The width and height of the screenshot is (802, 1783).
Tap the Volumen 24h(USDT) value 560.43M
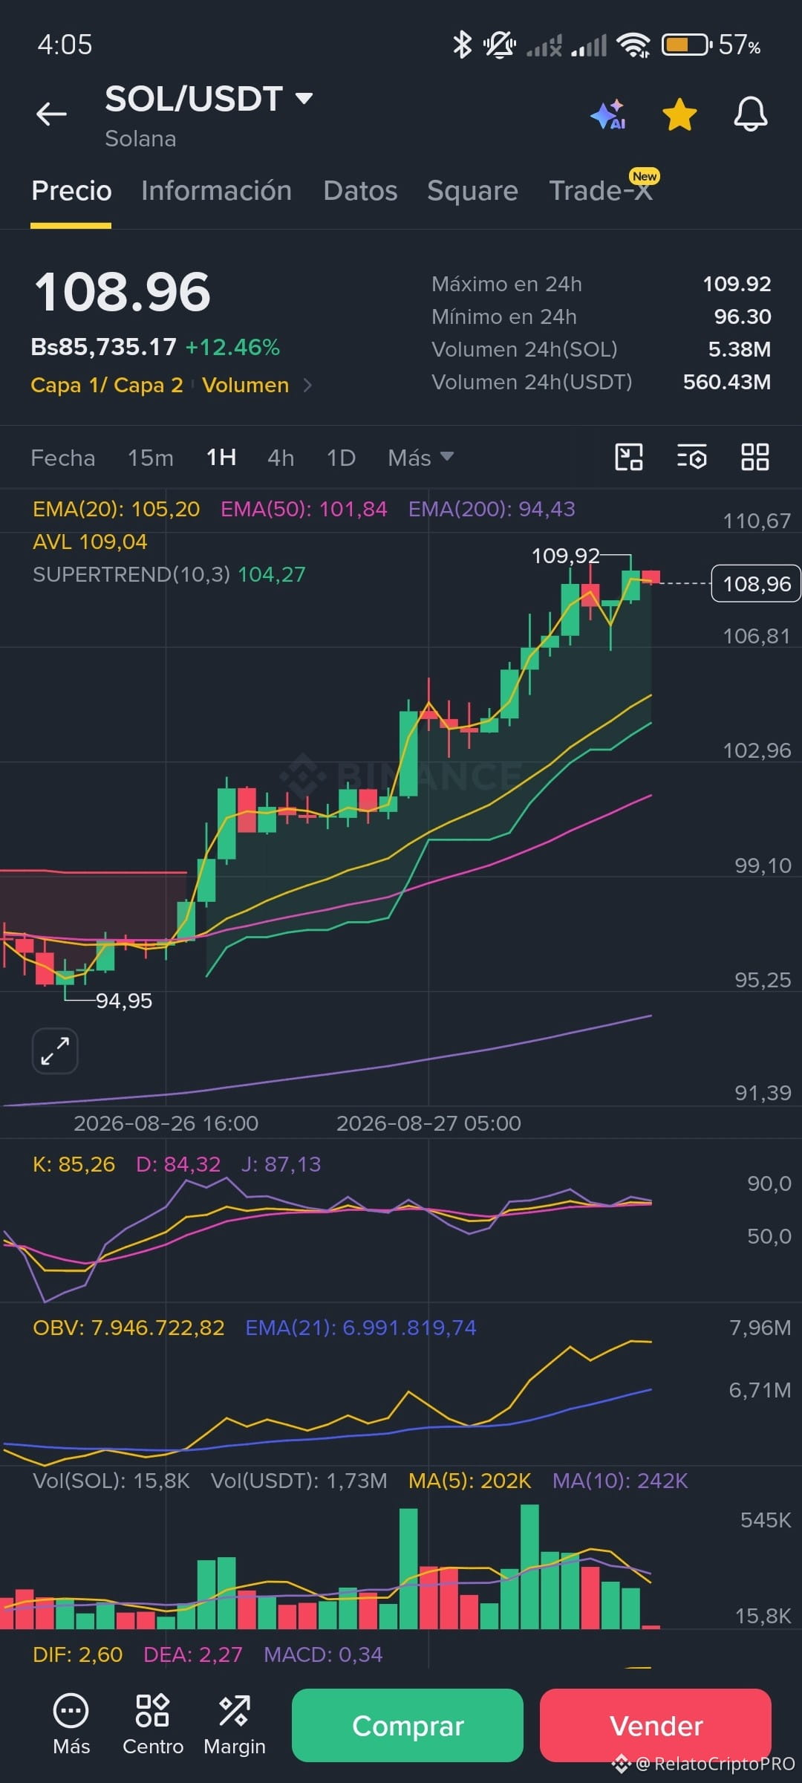coord(727,382)
